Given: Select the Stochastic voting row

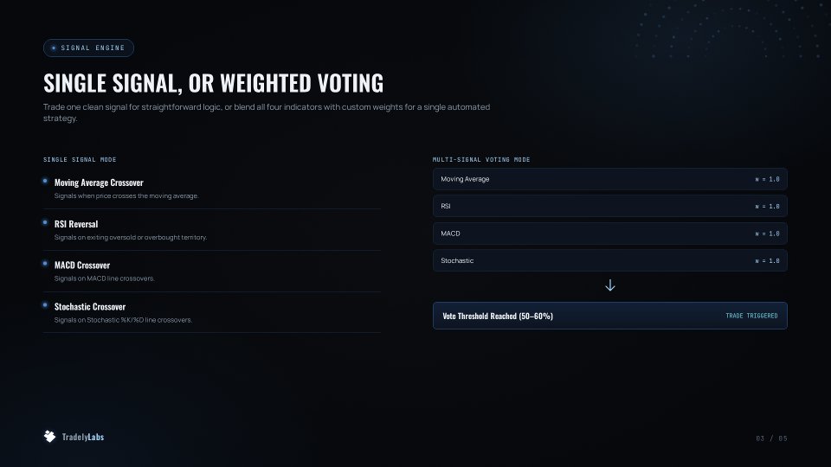Looking at the screenshot, I should point(610,260).
